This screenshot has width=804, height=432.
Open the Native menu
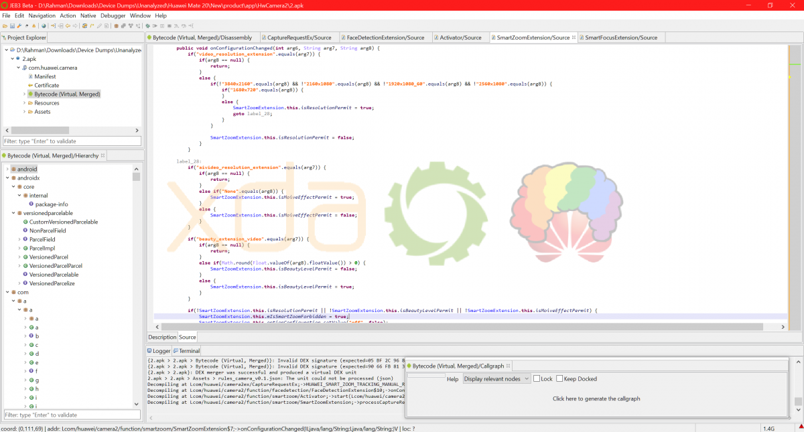(x=88, y=15)
